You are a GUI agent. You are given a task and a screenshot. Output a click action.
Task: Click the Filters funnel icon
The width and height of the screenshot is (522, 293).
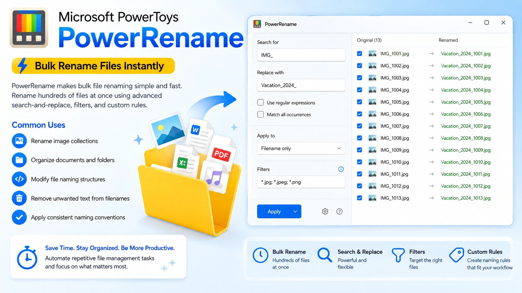click(x=398, y=255)
